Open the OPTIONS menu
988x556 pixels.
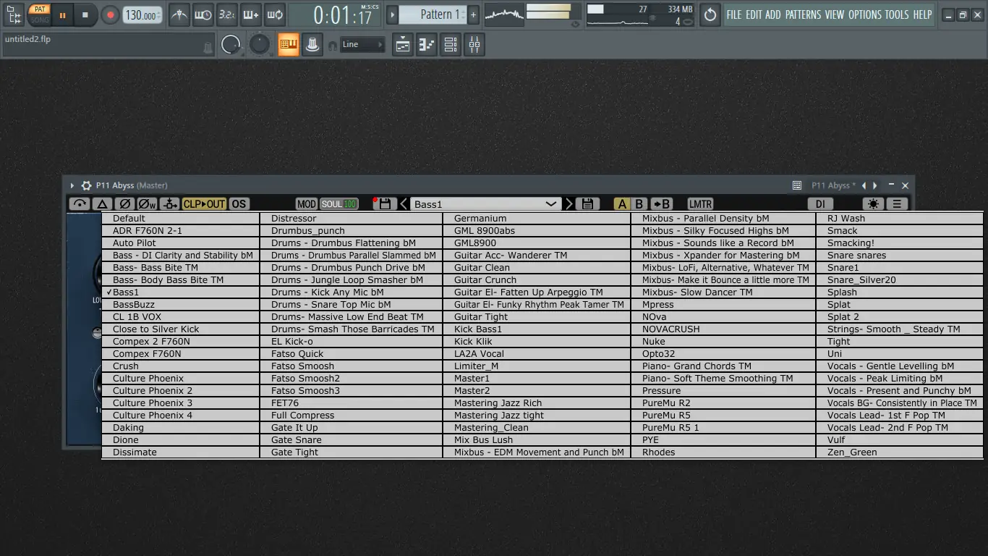[x=864, y=14]
